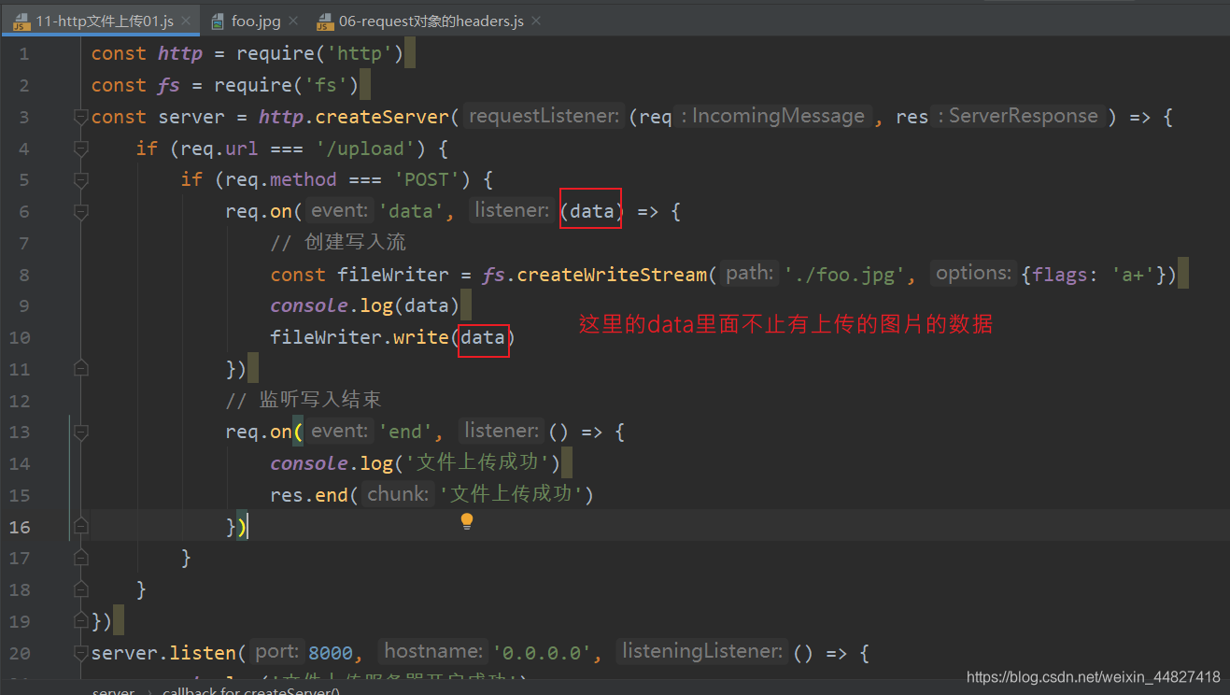Image resolution: width=1230 pixels, height=695 pixels.
Task: Click line number 1 in the gutter
Action: point(24,53)
